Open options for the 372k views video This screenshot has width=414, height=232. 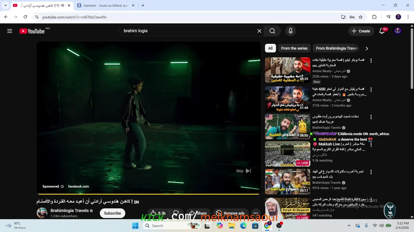point(371,90)
